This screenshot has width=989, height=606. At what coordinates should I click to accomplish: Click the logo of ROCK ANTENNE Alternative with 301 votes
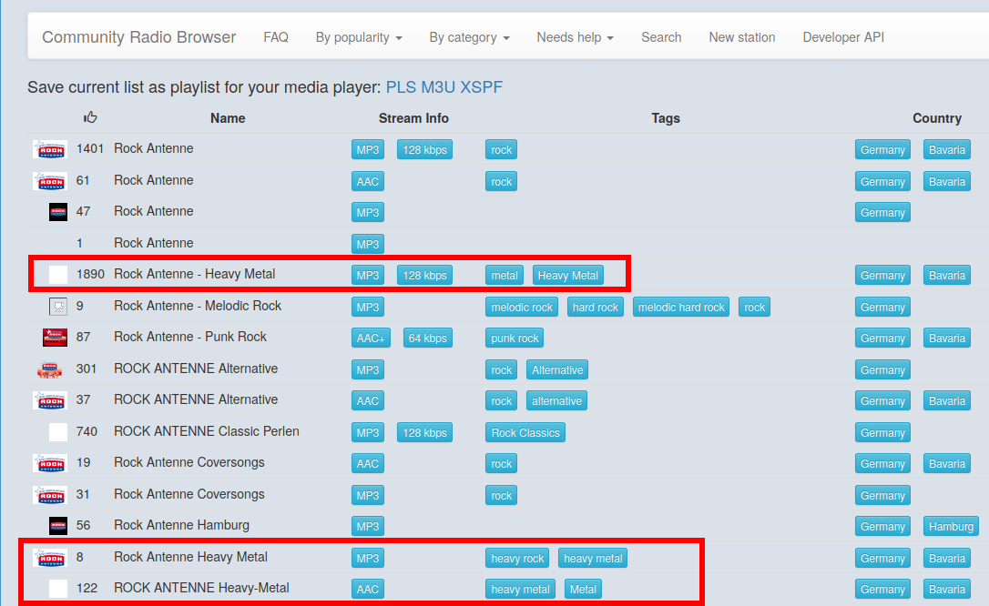click(50, 369)
